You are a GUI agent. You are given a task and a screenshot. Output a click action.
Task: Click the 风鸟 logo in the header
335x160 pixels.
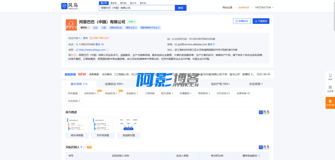click(69, 6)
